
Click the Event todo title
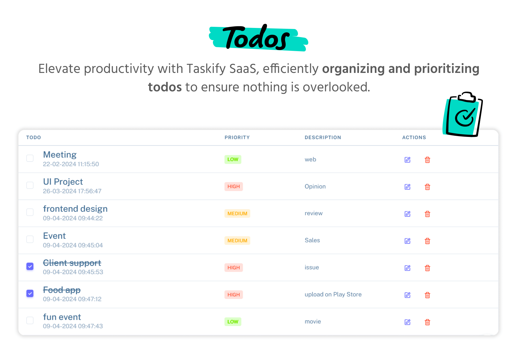pyautogui.click(x=54, y=236)
